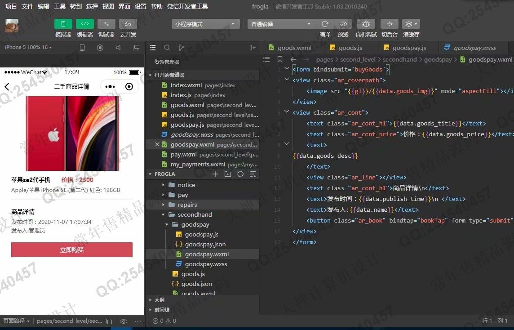
Task: Open my_payments.wxml in open editors list
Action: coord(203,164)
